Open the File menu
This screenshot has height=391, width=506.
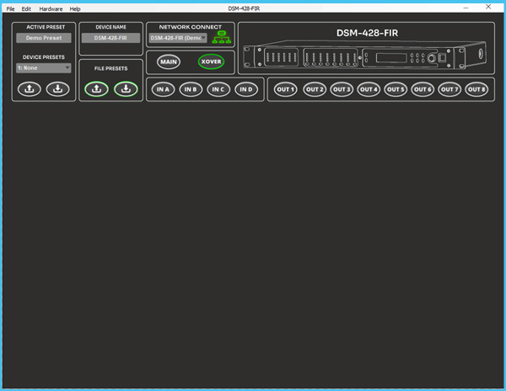point(11,8)
